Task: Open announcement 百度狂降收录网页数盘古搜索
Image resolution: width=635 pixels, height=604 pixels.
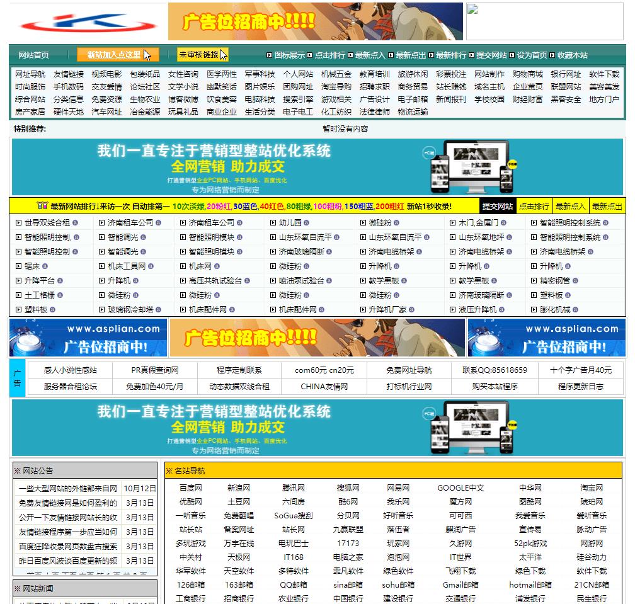Action: 67,547
